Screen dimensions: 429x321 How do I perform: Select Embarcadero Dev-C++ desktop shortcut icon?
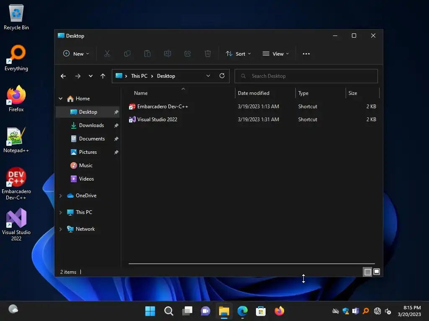tap(16, 183)
